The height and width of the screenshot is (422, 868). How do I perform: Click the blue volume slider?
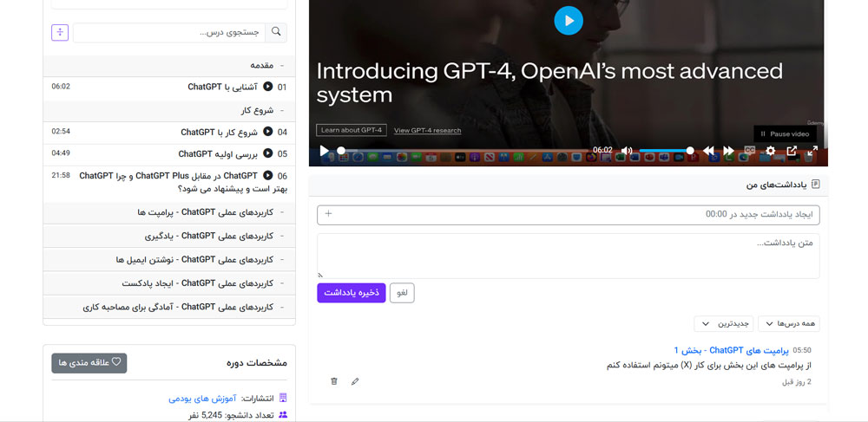[666, 150]
